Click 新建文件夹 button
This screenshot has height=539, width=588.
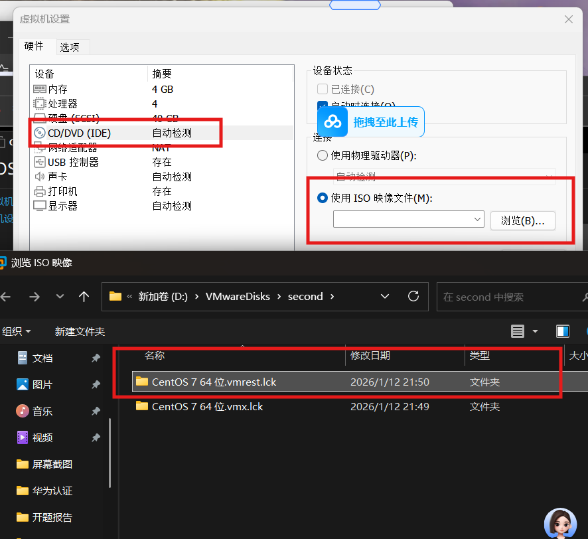pyautogui.click(x=80, y=332)
